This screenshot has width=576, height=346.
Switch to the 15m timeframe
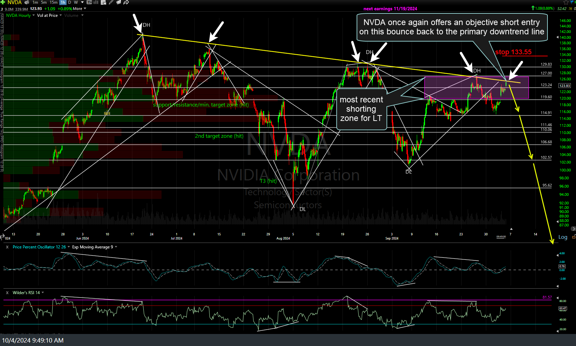pos(54,2)
